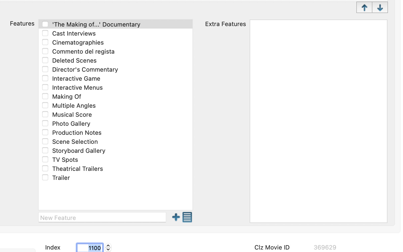Click the move up arrow button

pos(364,8)
